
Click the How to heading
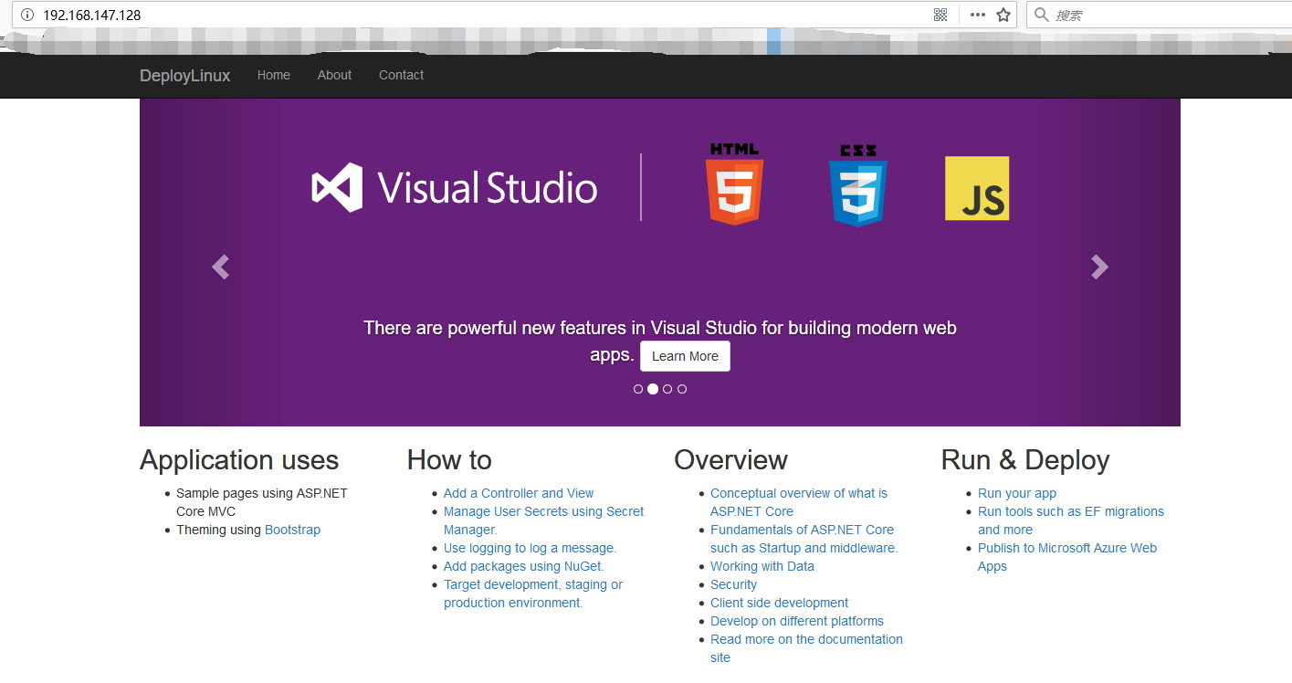[x=449, y=460]
